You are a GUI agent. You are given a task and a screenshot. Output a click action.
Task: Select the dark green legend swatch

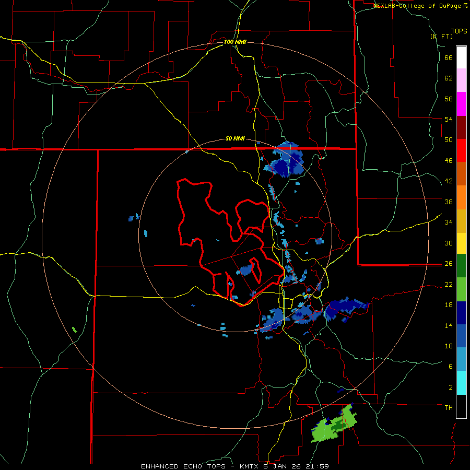point(461,266)
